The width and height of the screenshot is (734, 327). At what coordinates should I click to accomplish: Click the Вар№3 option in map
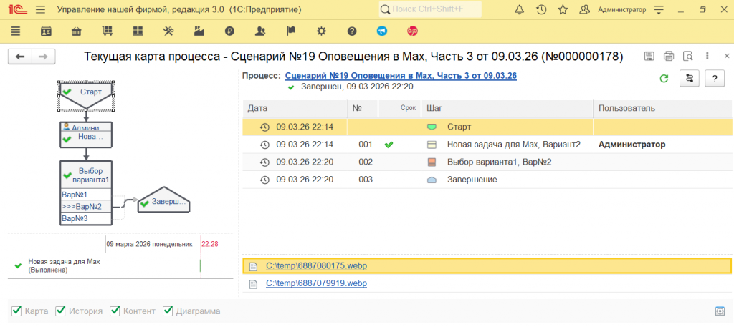coord(86,218)
